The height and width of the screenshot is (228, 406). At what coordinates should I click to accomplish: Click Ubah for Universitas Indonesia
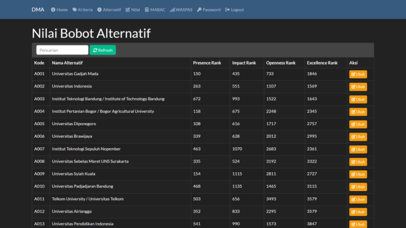[358, 87]
